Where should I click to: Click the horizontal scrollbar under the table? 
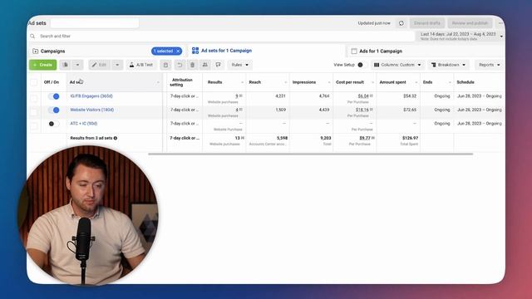[310, 154]
